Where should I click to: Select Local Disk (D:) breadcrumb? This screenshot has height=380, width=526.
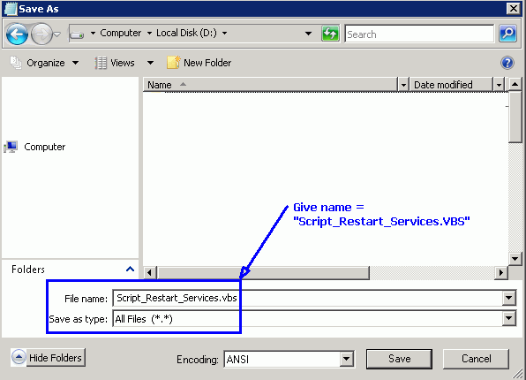coord(186,33)
